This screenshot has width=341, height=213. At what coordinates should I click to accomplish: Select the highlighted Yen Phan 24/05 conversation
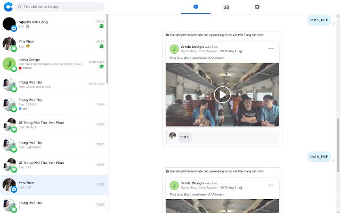point(54,185)
